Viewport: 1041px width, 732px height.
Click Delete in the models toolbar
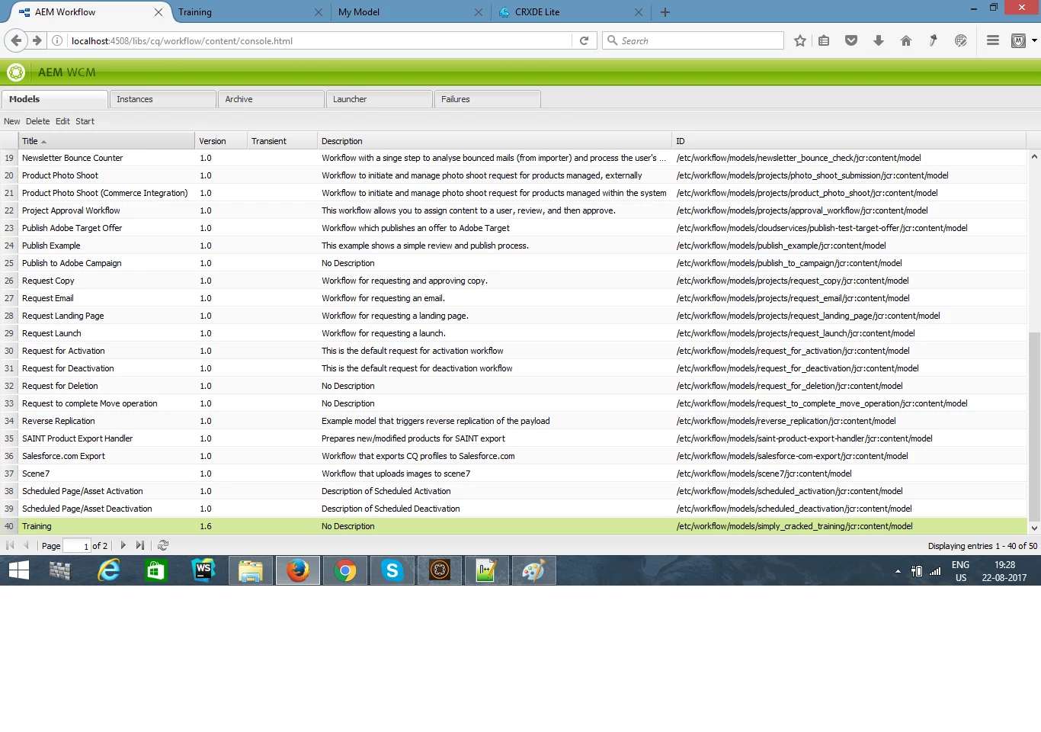coord(37,121)
